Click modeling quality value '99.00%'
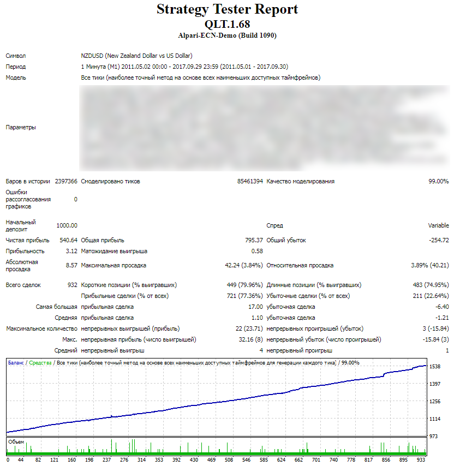Screen dimensions: 454x466 [439, 181]
